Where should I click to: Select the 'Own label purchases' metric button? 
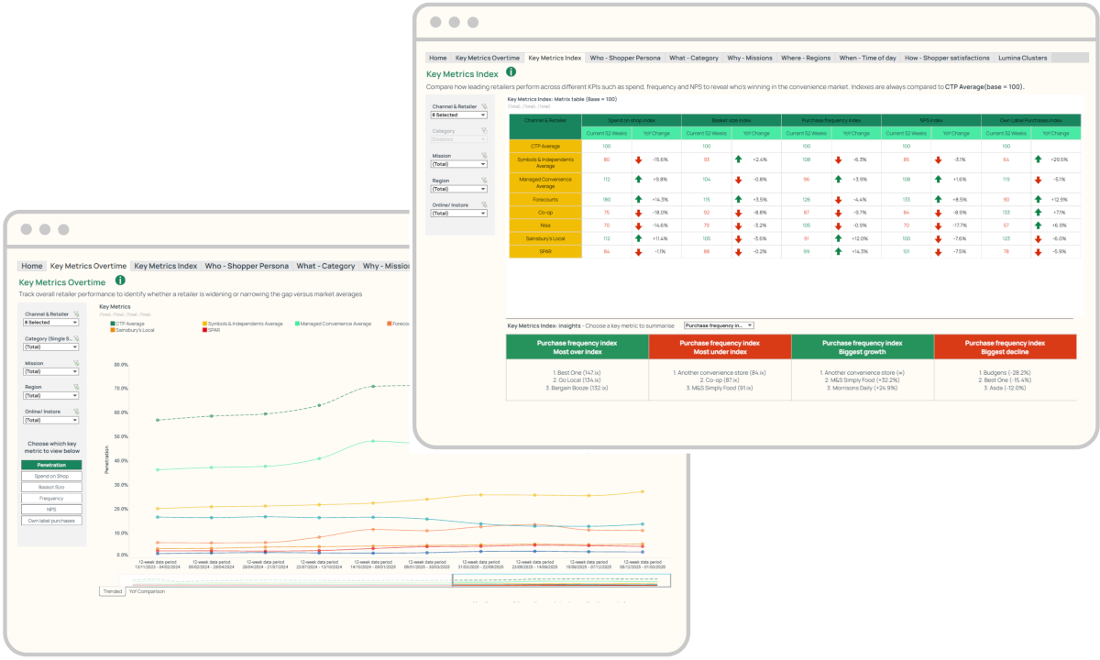[51, 521]
